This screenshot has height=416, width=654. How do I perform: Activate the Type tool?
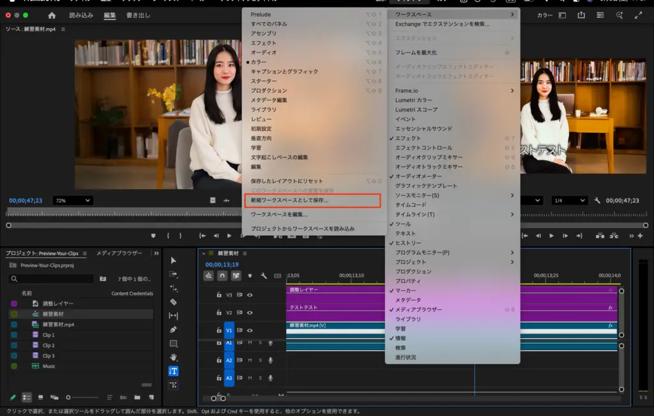[173, 371]
